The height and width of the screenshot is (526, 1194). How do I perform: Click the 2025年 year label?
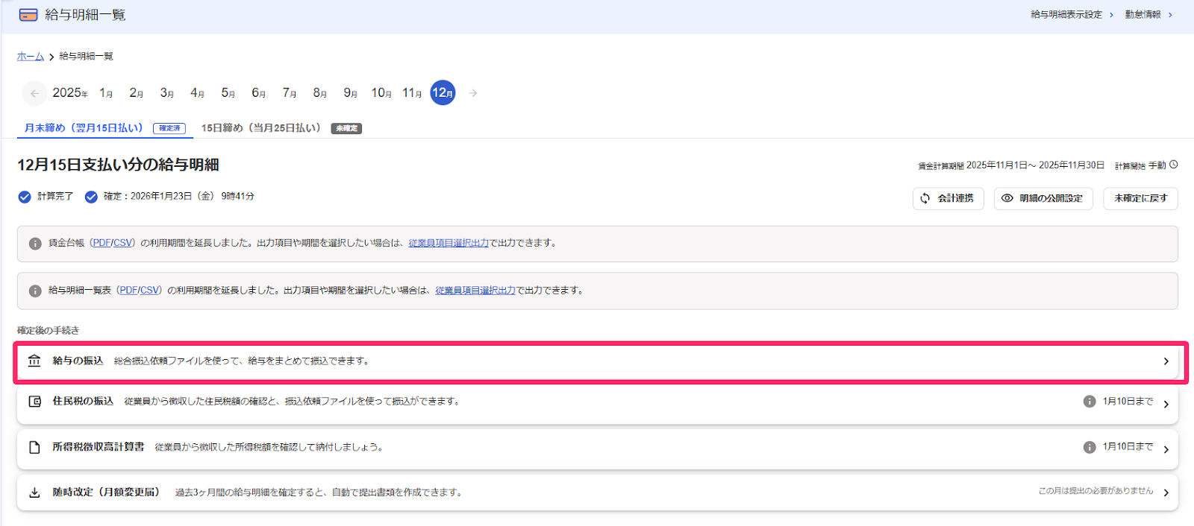tap(70, 93)
